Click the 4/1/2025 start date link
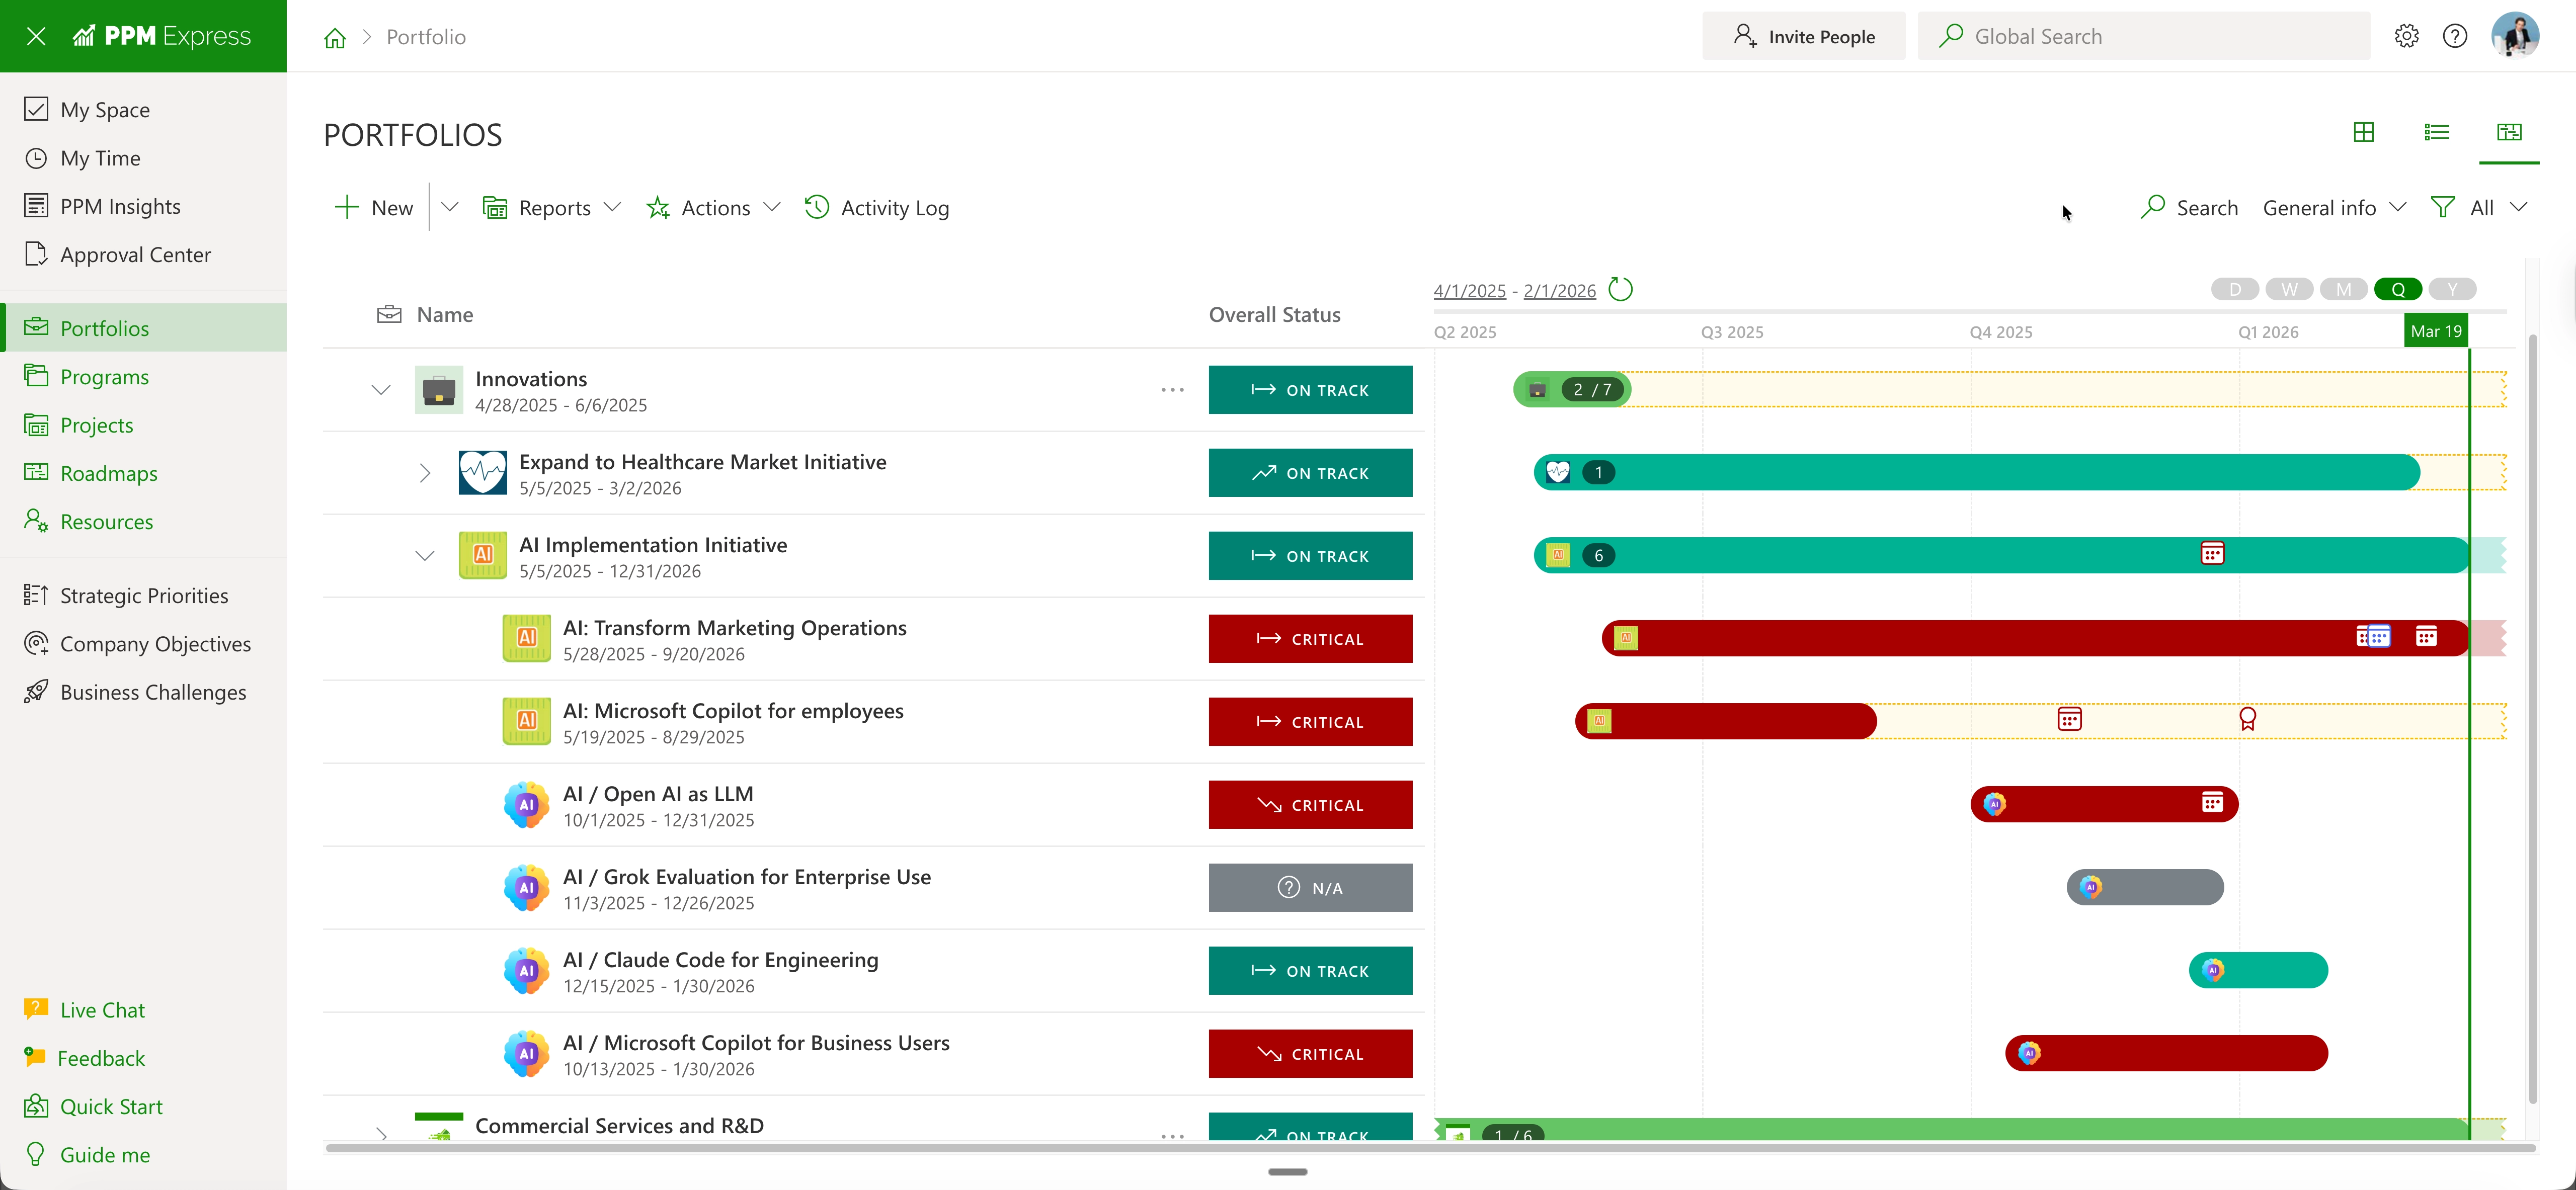This screenshot has height=1190, width=2576. click(x=1469, y=291)
